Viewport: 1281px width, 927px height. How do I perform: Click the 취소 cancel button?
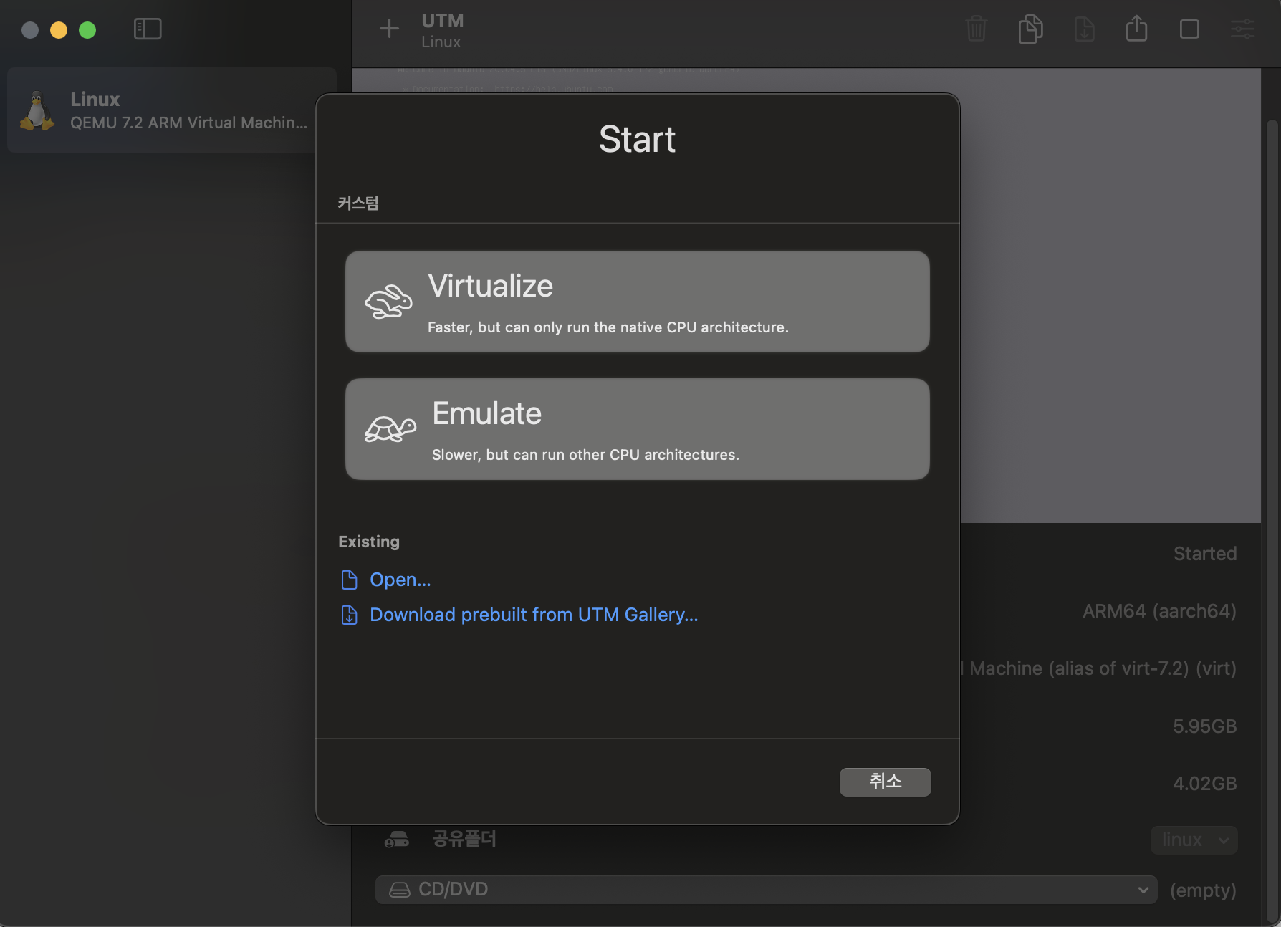click(886, 782)
